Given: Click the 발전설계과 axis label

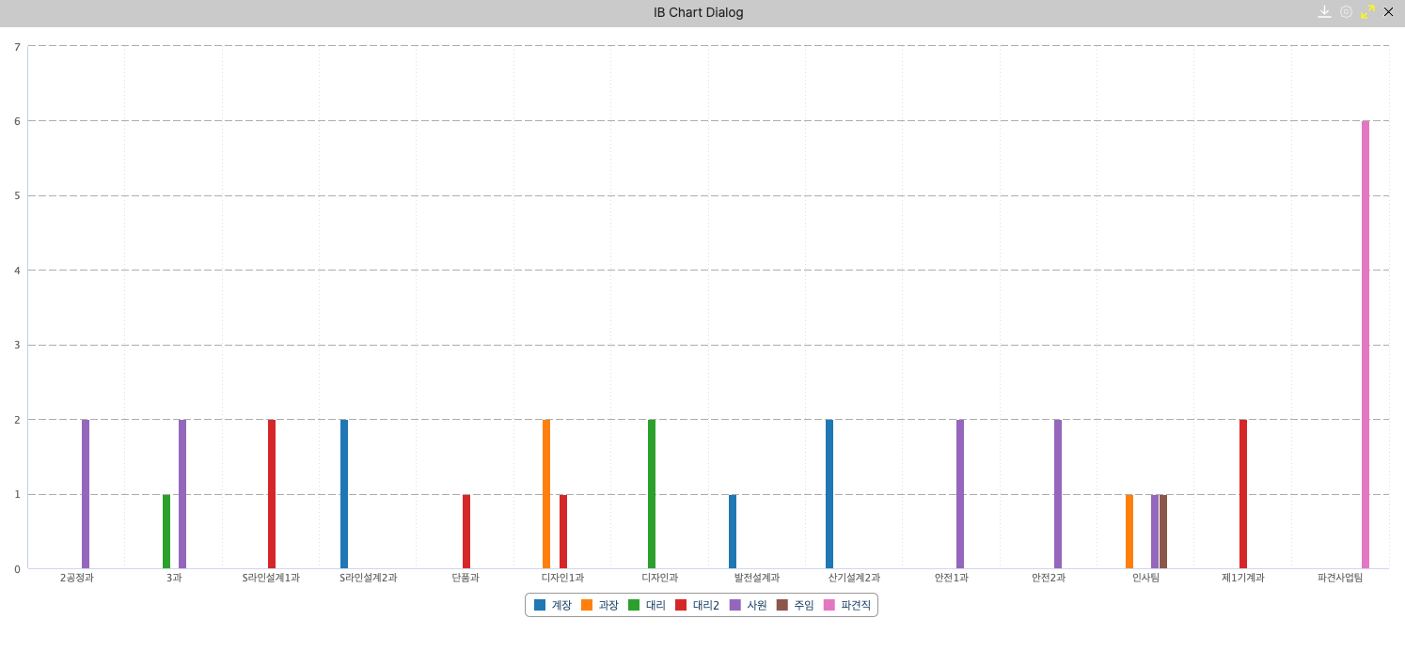Looking at the screenshot, I should [x=756, y=579].
